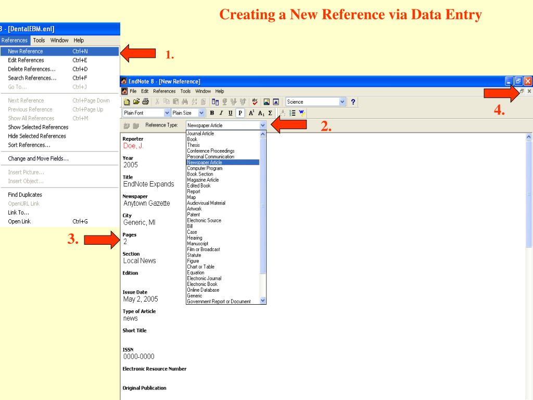Click the grayed Cut scissors icon
The image size is (533, 400).
[157, 102]
